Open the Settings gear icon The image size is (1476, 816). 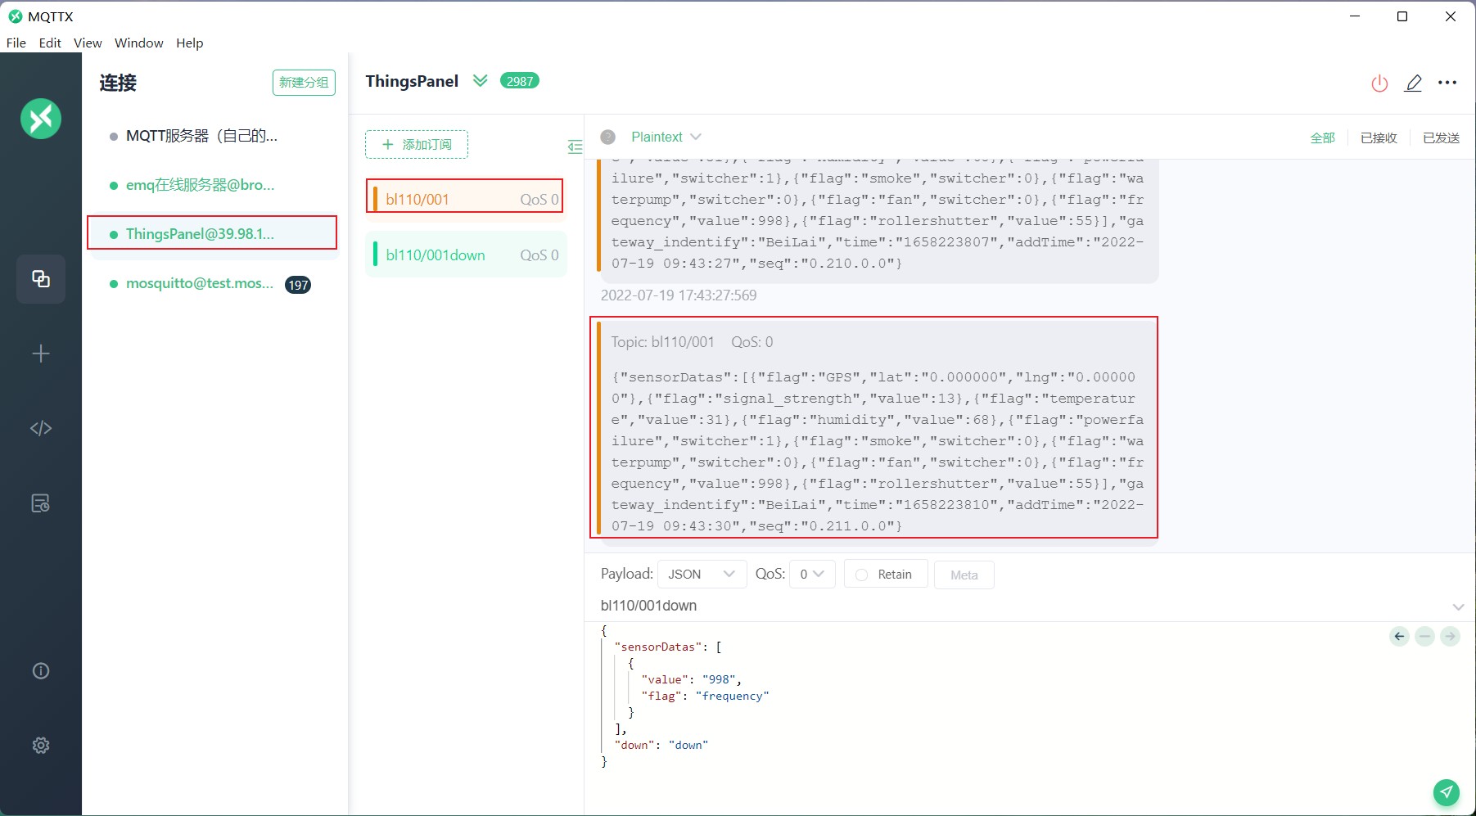click(x=41, y=746)
